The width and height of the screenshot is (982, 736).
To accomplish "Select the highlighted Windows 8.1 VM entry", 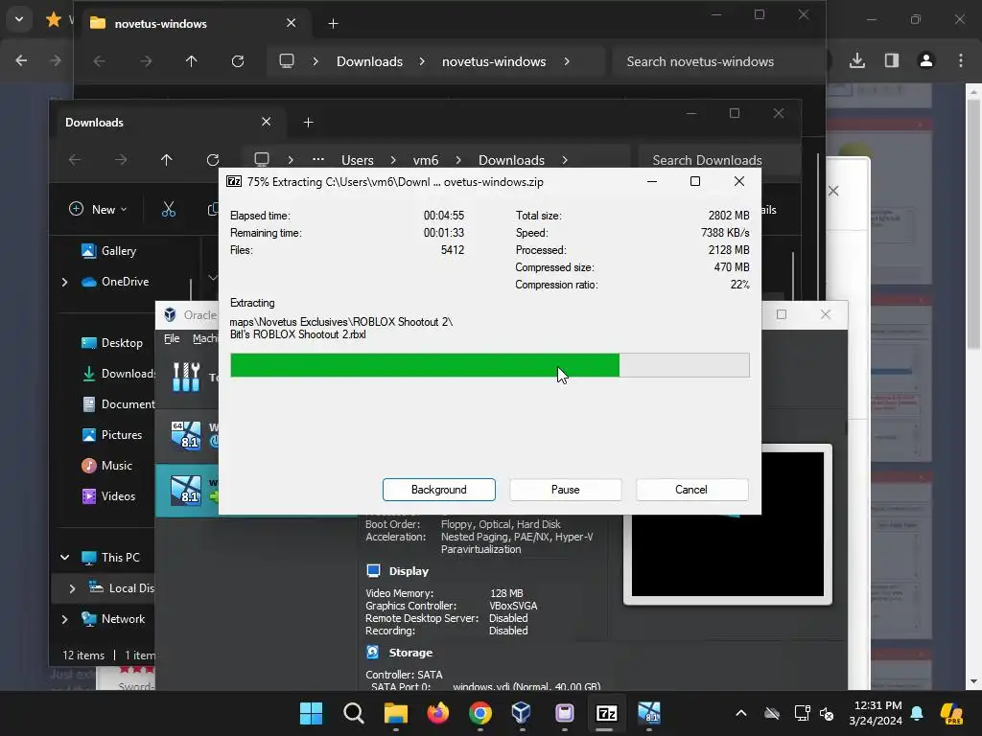I will tap(187, 490).
